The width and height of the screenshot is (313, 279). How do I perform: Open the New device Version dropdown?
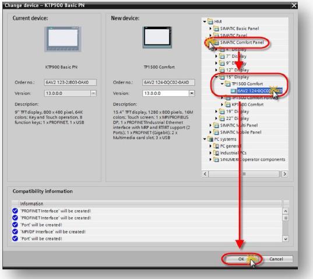coord(192,93)
